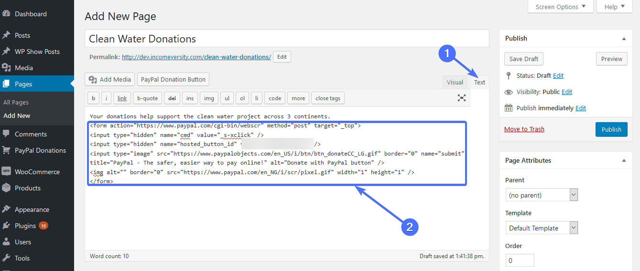The height and width of the screenshot is (271, 640).
Task: Click the Save Draft button
Action: coord(524,59)
